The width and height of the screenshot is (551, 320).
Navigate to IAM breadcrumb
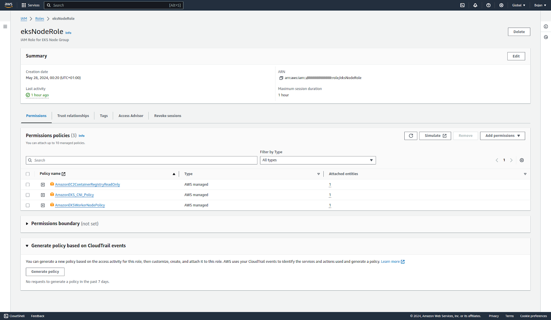point(24,19)
